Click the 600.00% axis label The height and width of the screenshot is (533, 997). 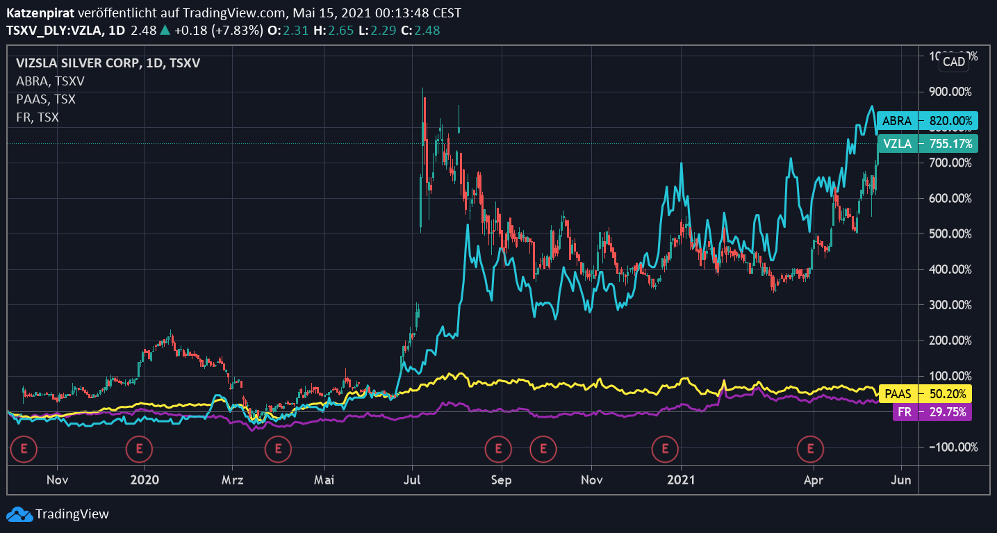(951, 198)
